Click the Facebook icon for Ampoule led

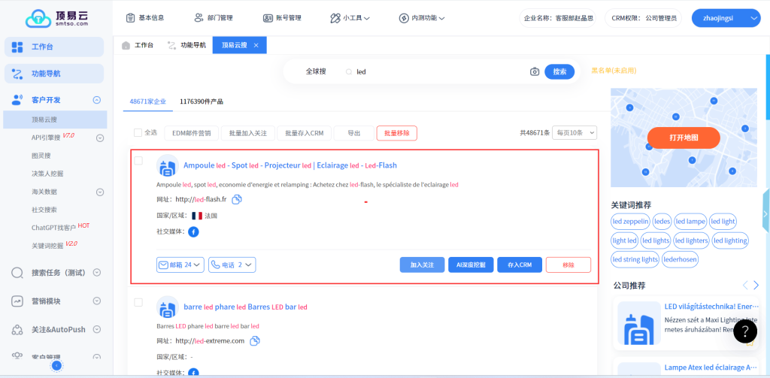[193, 232]
